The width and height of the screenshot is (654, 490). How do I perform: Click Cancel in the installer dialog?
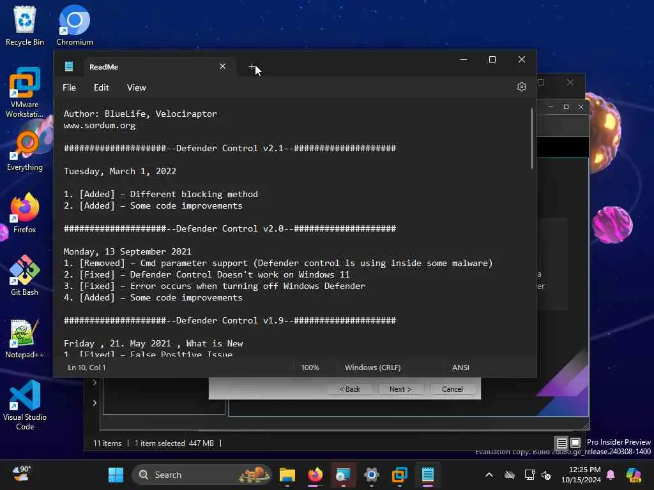point(453,389)
